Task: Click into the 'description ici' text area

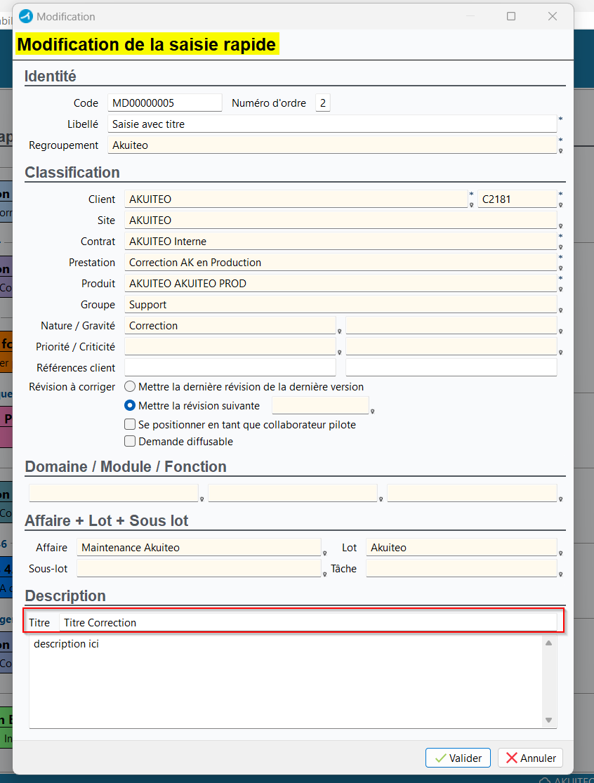Action: [286, 681]
